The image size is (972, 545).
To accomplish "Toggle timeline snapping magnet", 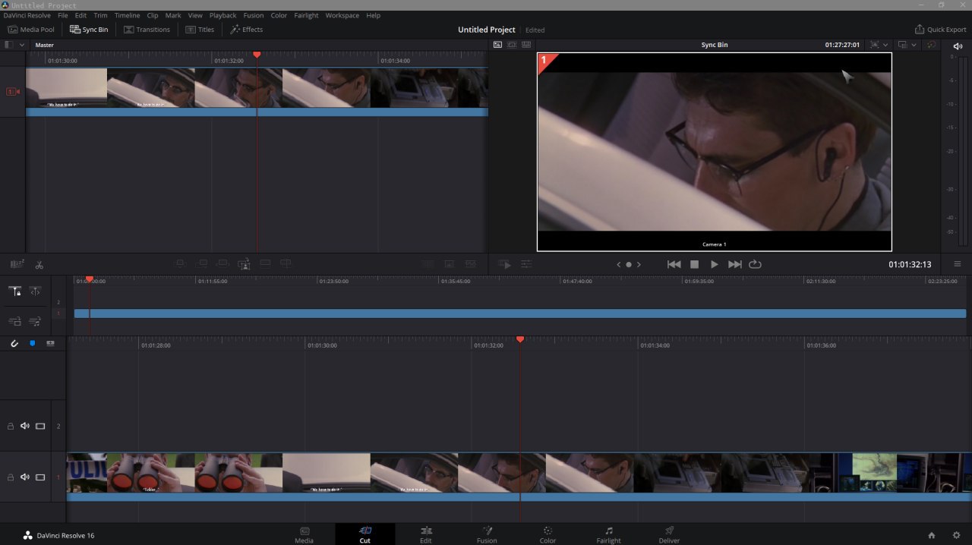I will tap(14, 344).
